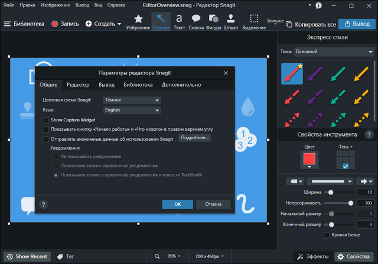Image resolution: width=378 pixels, height=264 pixels.
Task: Click the blue Вывод share button
Action: tap(357, 24)
